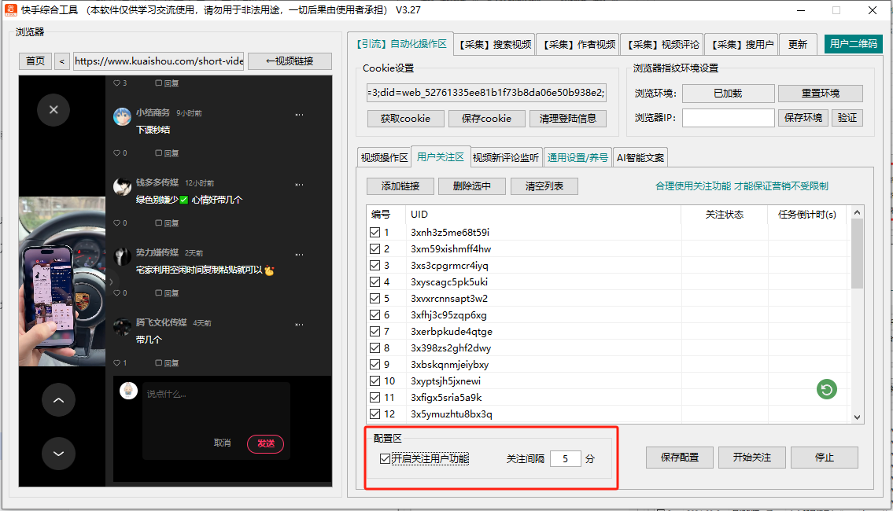Close the video with the round X icon
893x511 pixels.
point(54,109)
